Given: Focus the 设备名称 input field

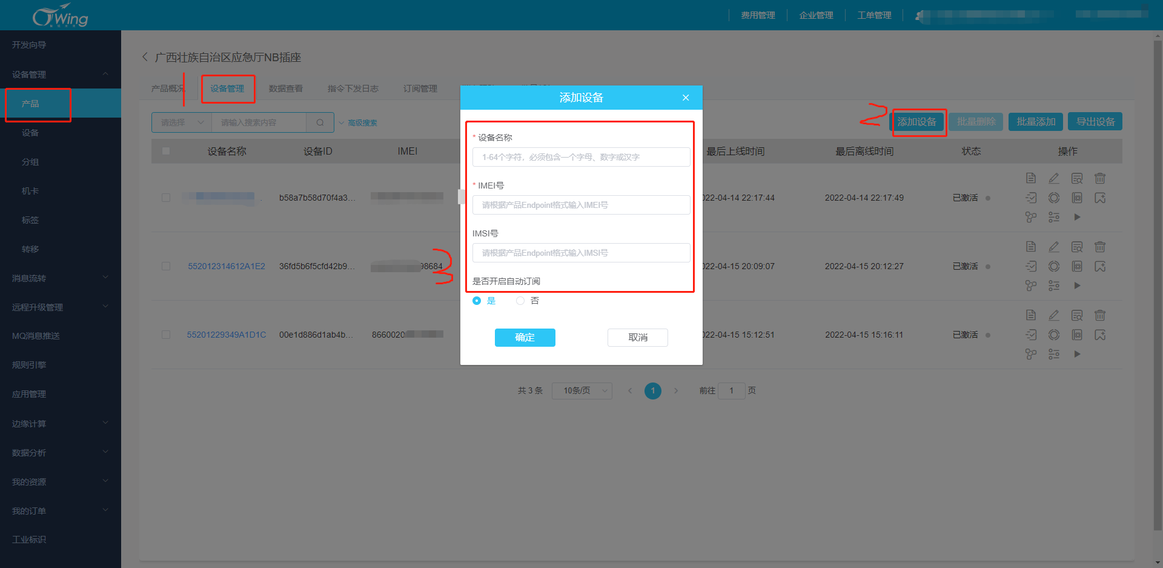Looking at the screenshot, I should [x=581, y=157].
